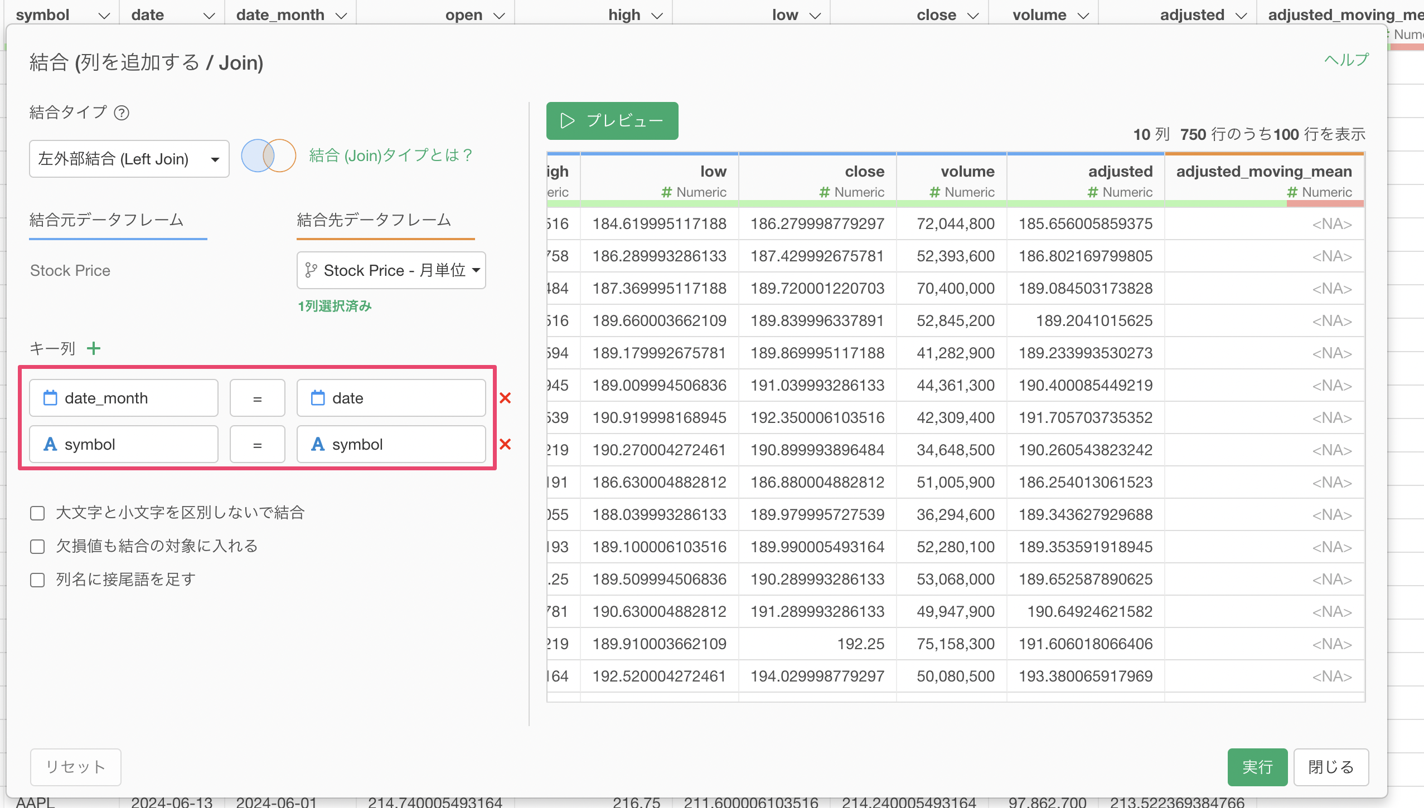Click the 実行 run button
This screenshot has height=808, width=1424.
point(1257,767)
